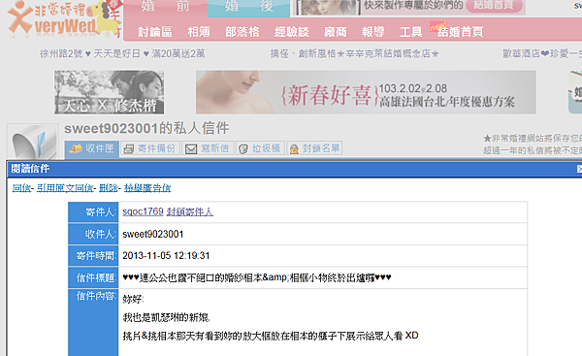Viewport: 582px width, 356px height.
Task: Switch to the 寫新信 compose tab
Action: [x=208, y=148]
